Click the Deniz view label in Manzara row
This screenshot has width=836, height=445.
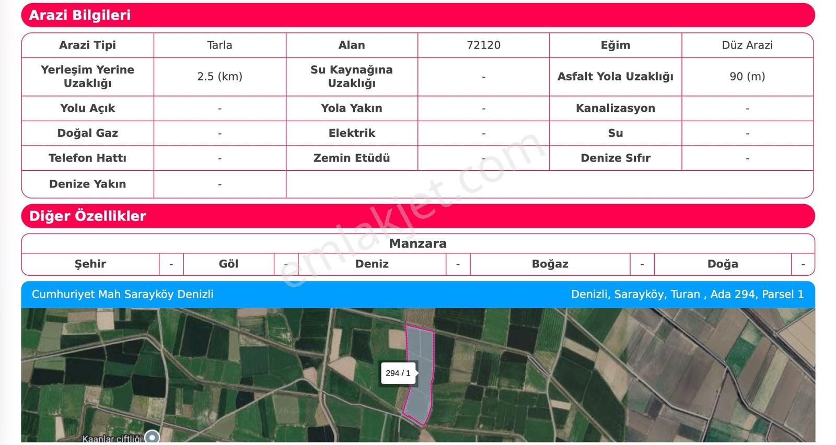pos(372,264)
